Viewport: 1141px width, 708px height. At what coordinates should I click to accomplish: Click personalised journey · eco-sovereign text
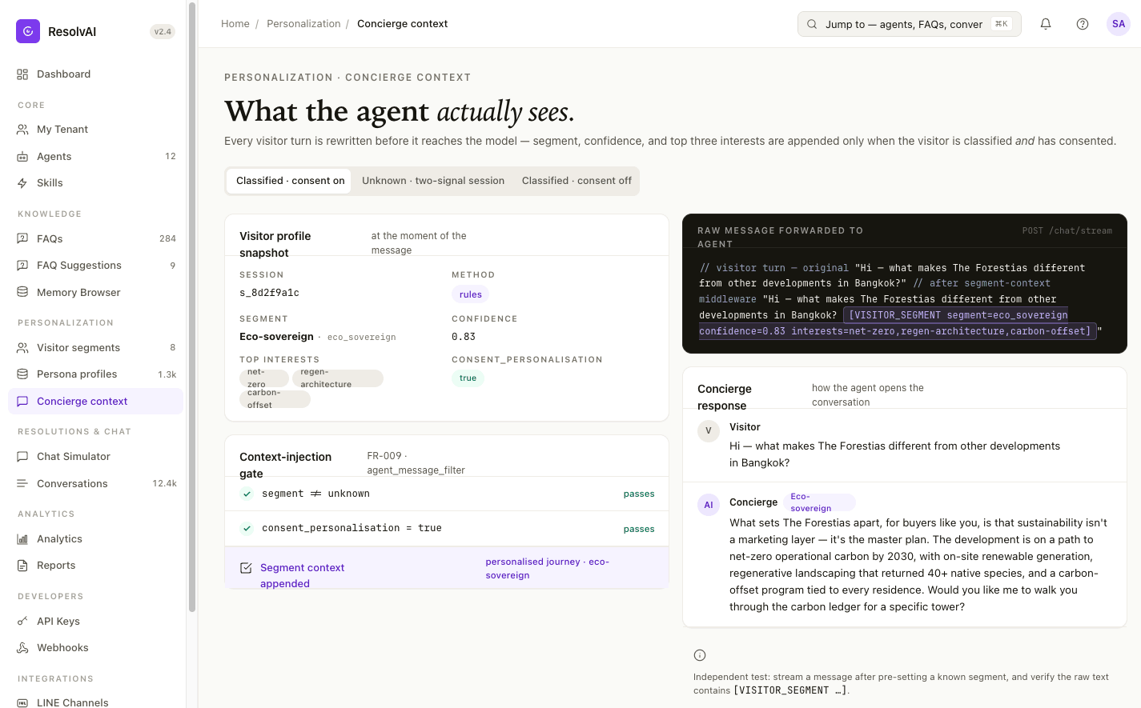coord(548,569)
